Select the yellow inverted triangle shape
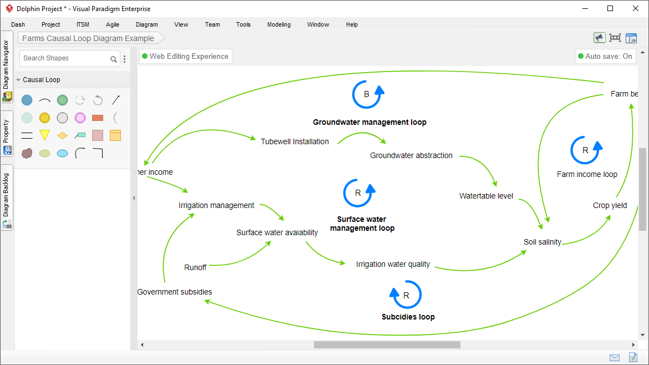Screen dimensions: 649x365 tap(45, 135)
